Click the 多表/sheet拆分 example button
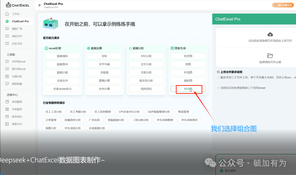Viewport: 296px width, 175px height. click(62, 89)
